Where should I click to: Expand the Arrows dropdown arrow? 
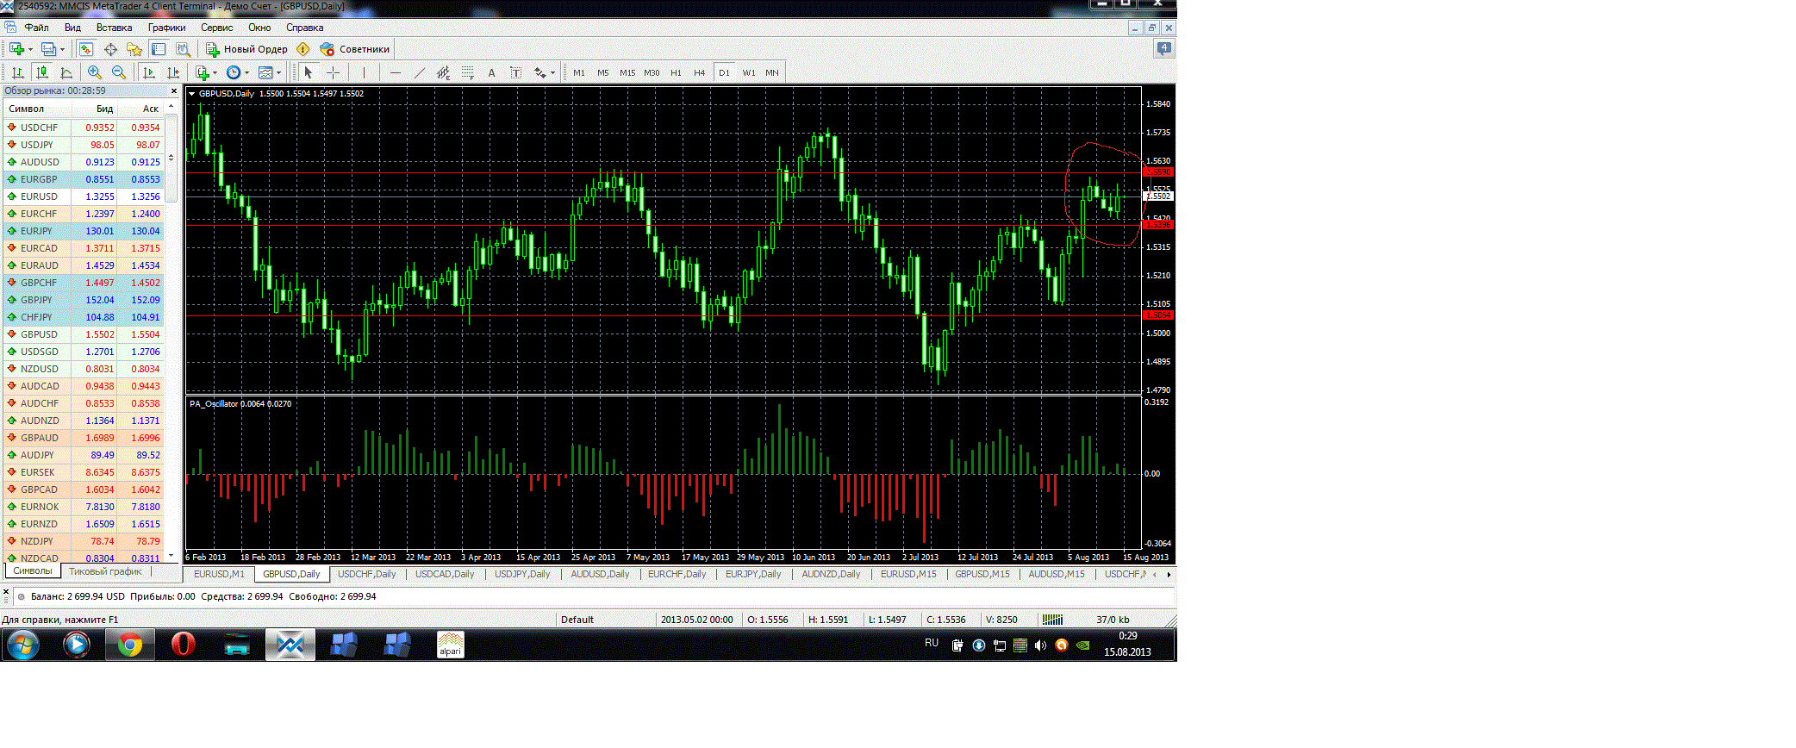(x=552, y=72)
